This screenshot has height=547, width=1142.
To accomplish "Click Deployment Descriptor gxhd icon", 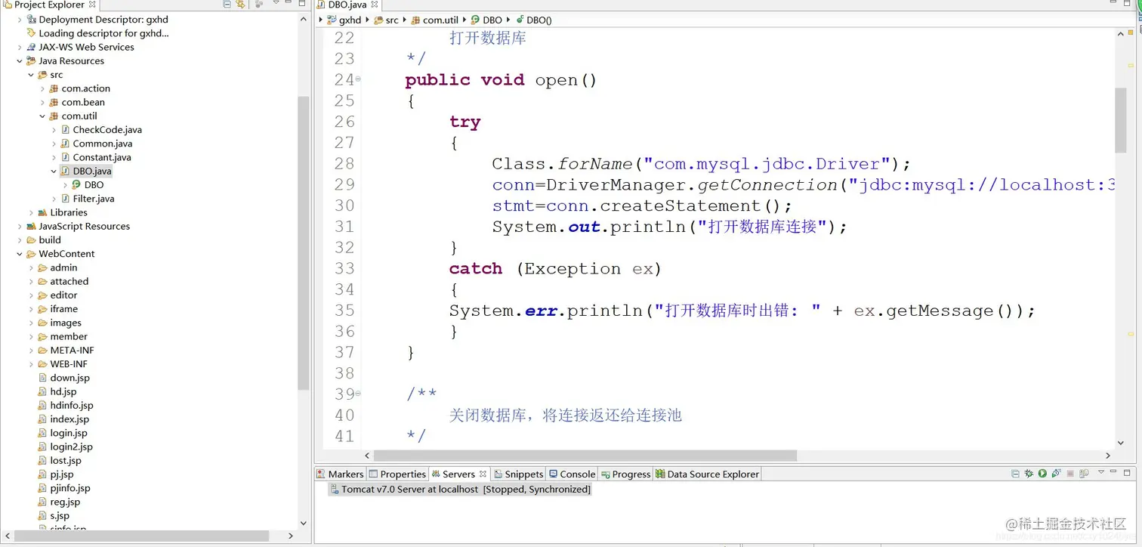I will pyautogui.click(x=31, y=20).
